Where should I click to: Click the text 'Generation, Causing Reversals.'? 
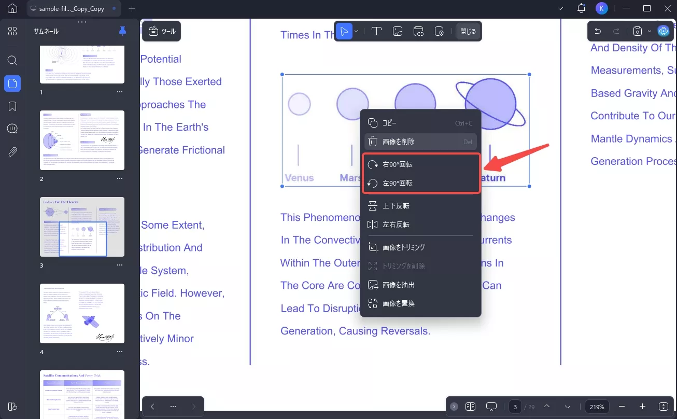(x=356, y=331)
